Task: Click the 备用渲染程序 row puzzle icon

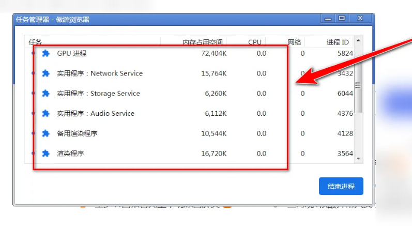Action: 45,133
